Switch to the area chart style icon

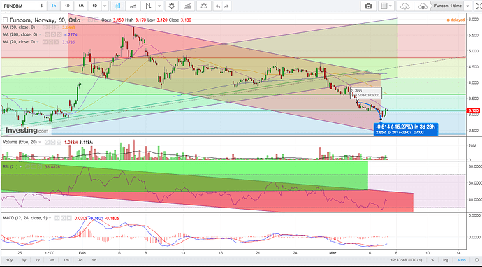coord(133,6)
